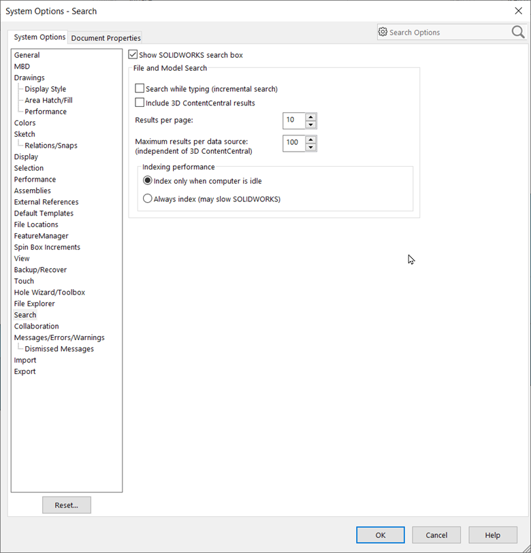
Task: Click the Reset... button
Action: [x=67, y=505]
